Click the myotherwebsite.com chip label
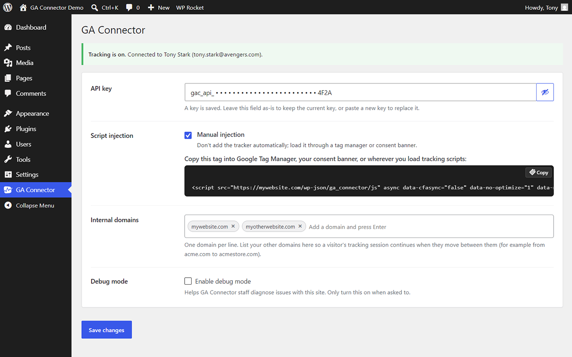This screenshot has height=357, width=572. click(270, 227)
